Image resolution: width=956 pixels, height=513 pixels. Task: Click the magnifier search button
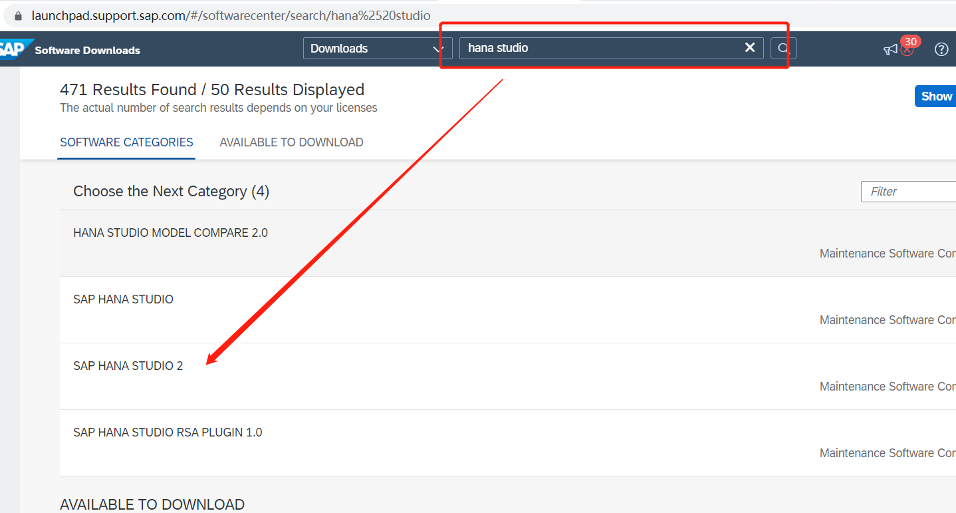coord(783,49)
